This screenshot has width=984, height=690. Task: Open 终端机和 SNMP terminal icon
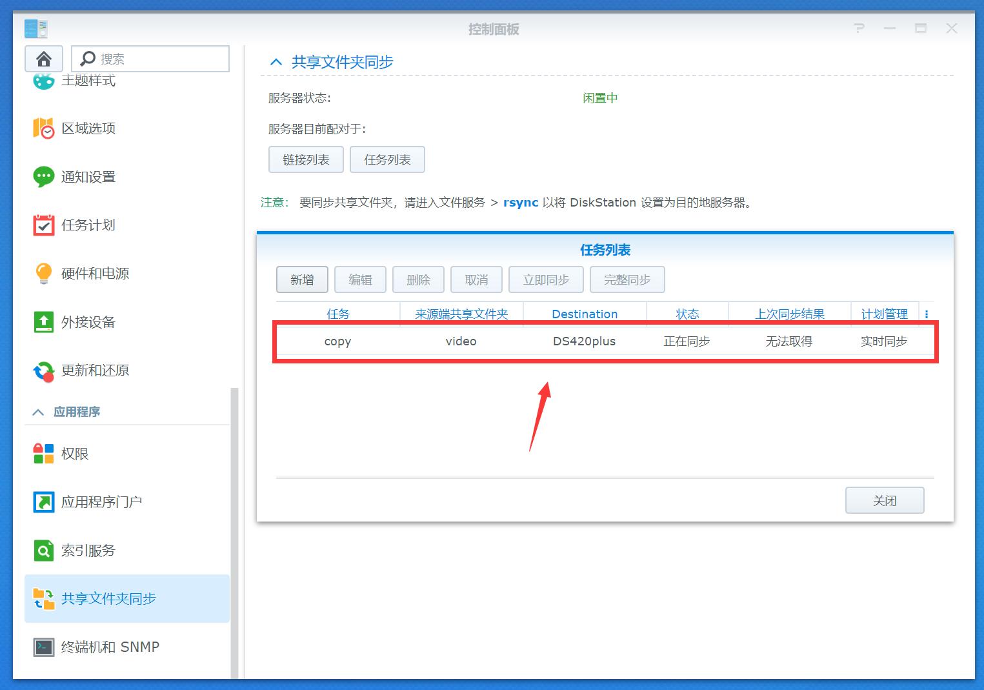(44, 647)
